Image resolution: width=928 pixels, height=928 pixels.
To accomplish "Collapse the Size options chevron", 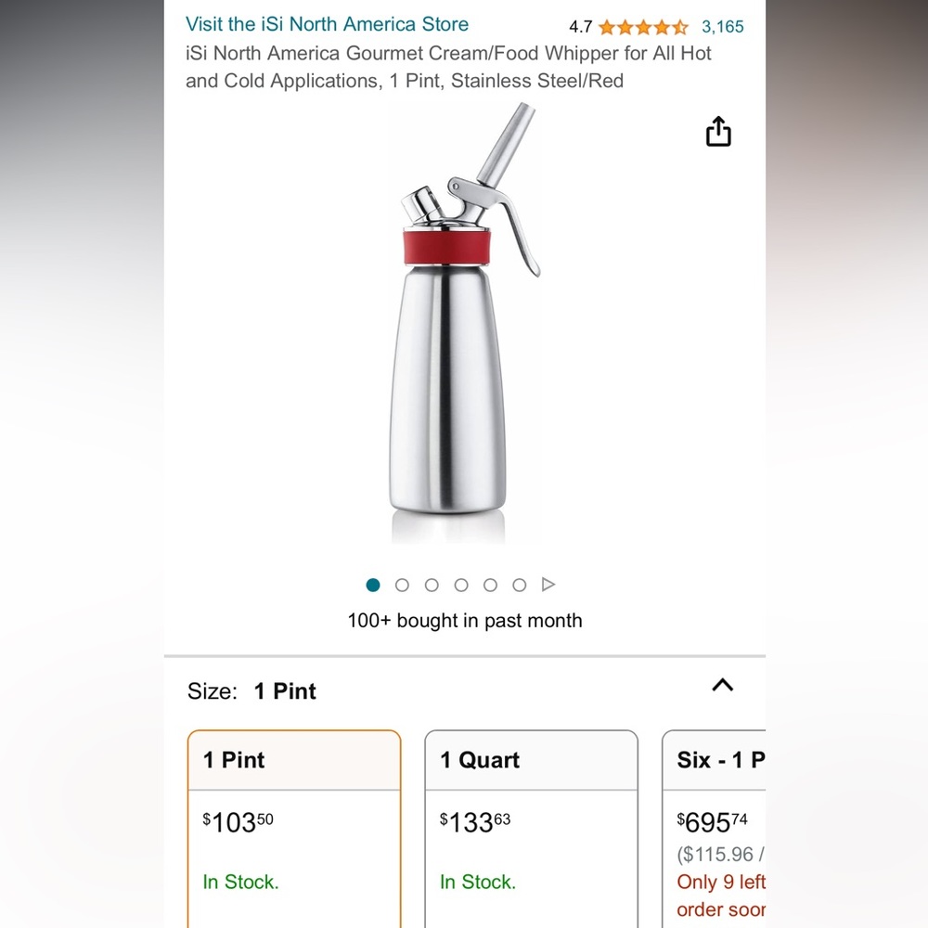I will click(722, 686).
